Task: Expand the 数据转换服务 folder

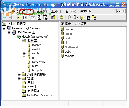Action: coord(19,75)
